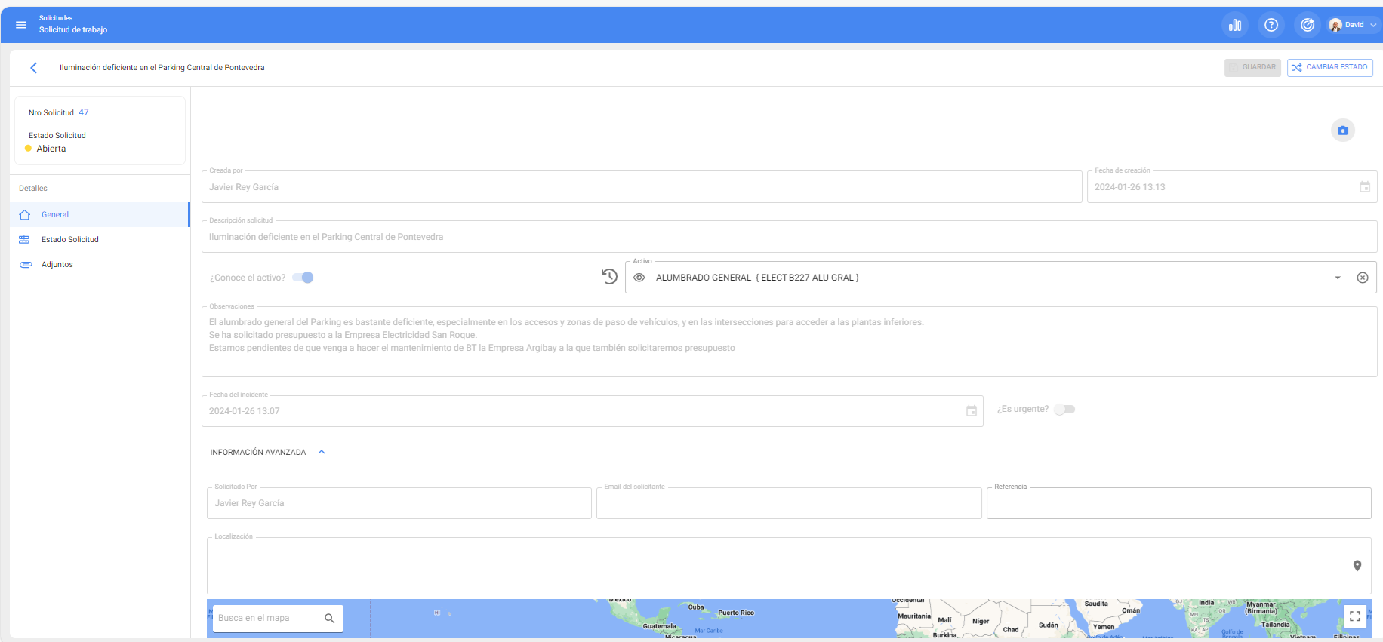Open the help question mark icon
Image resolution: width=1383 pixels, height=642 pixels.
click(1271, 25)
